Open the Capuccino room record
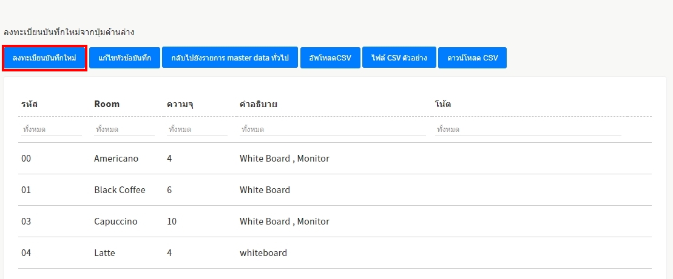The width and height of the screenshot is (673, 279). [115, 222]
